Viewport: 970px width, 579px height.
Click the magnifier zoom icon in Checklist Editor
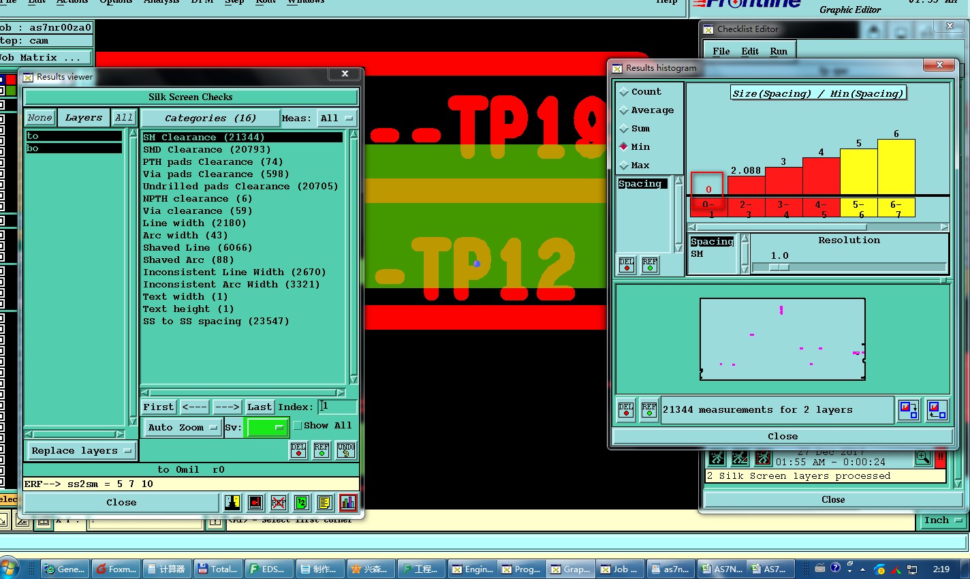[x=923, y=458]
